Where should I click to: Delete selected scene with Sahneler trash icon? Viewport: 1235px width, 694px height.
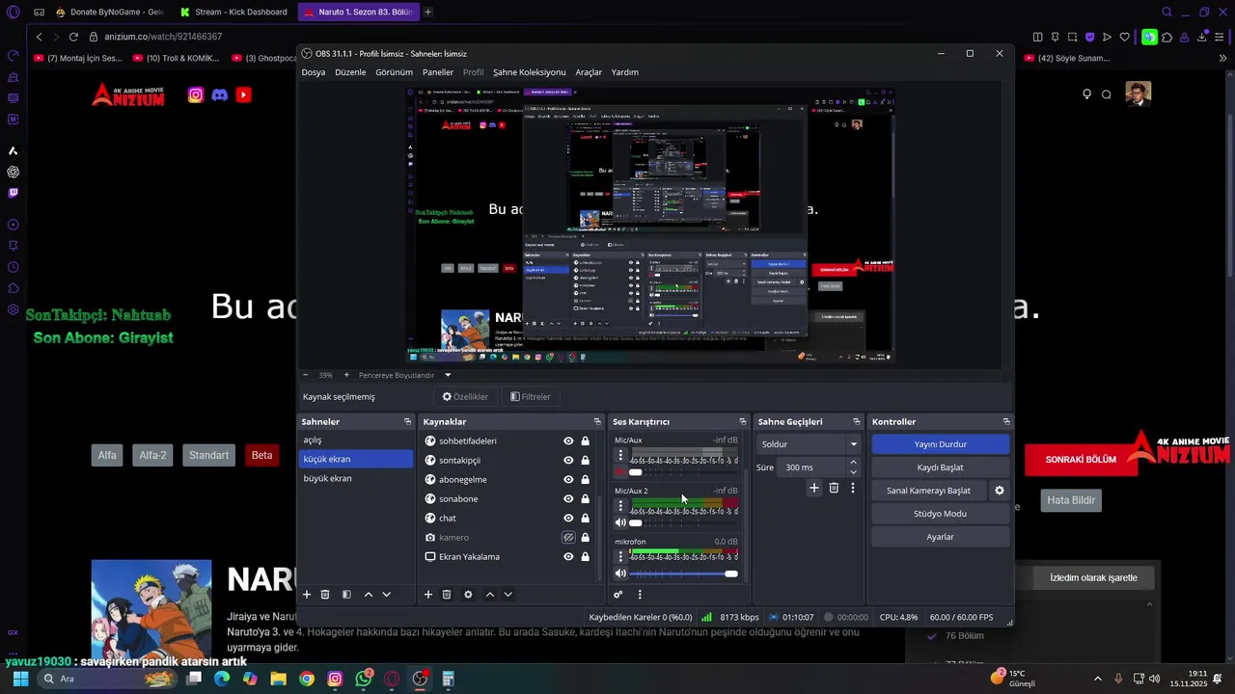coord(325,595)
